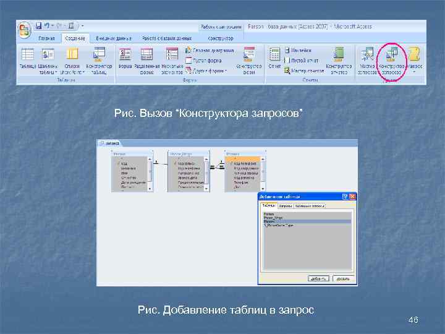Click the Phone_Rings table box title
Image resolution: width=445 pixels, height=334 pixels.
coord(189,154)
